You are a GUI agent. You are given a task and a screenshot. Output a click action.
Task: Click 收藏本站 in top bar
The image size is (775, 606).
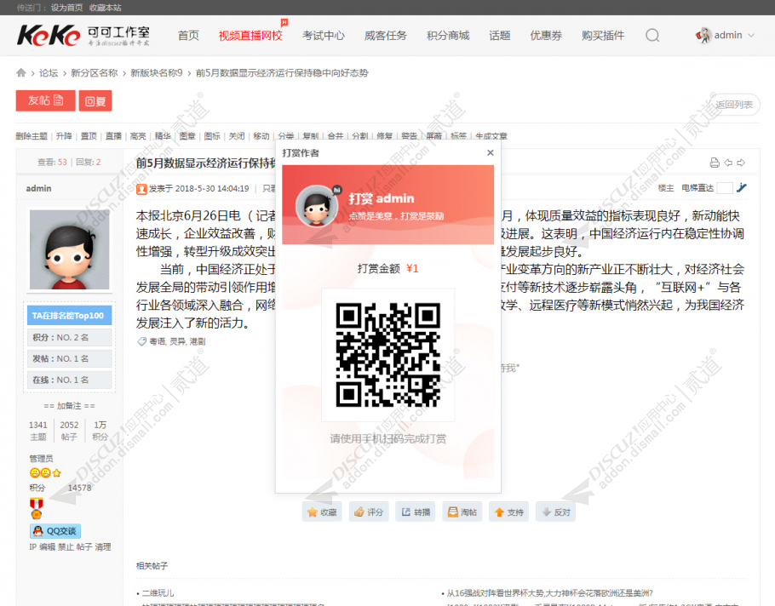tap(106, 8)
